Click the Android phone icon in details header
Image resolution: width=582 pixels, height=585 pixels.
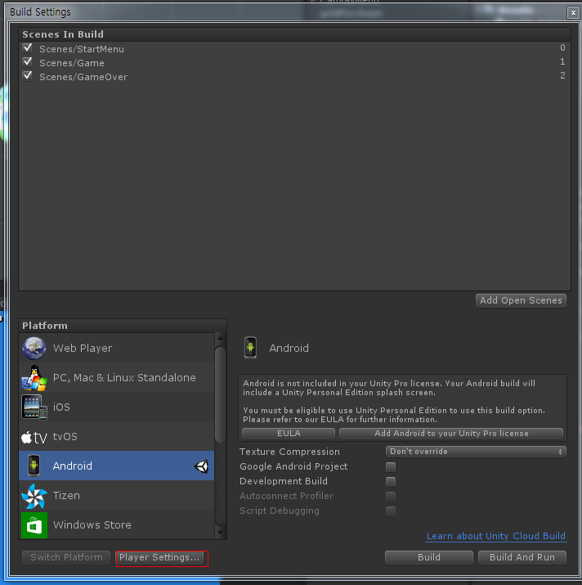[x=251, y=348]
